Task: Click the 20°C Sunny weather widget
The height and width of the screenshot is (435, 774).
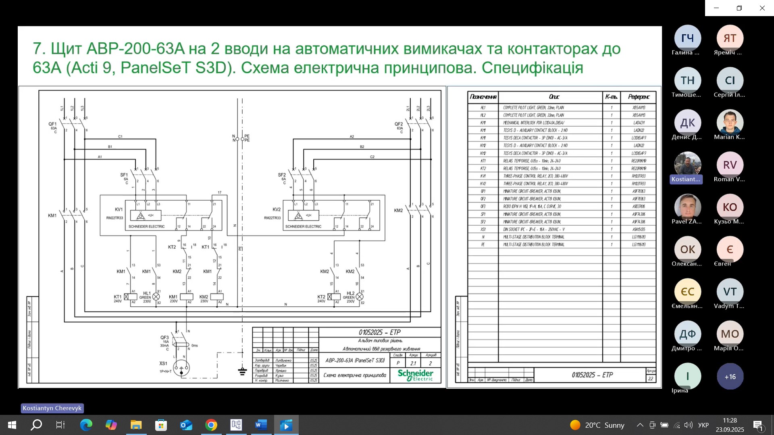Action: [597, 425]
